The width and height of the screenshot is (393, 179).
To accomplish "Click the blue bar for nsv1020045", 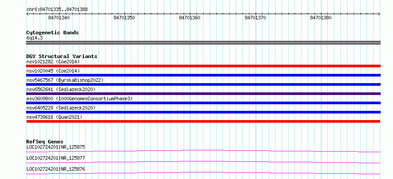I will pos(203,75).
